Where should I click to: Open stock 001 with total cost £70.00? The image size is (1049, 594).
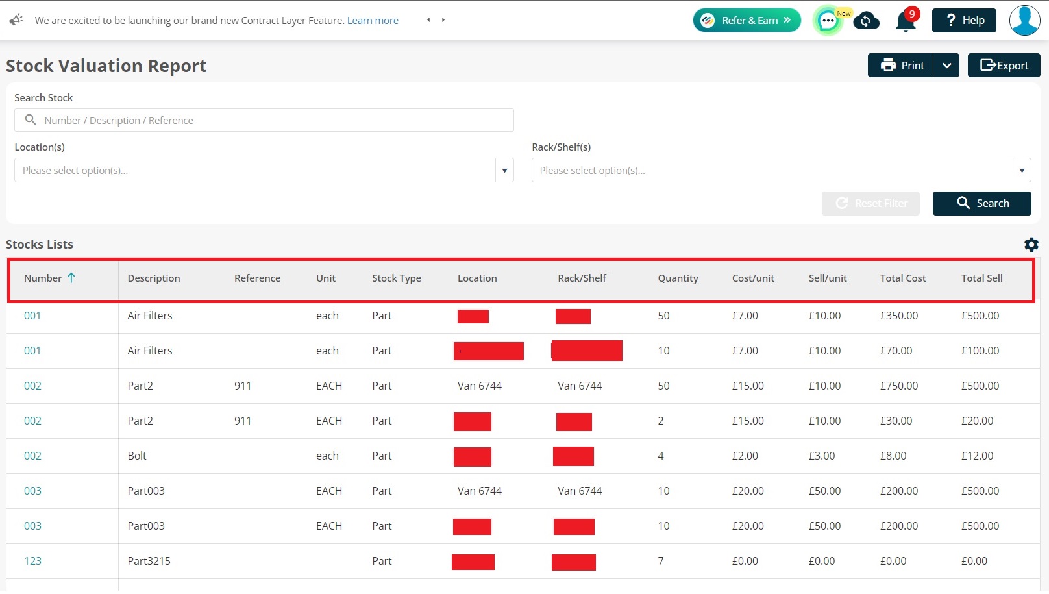[32, 351]
